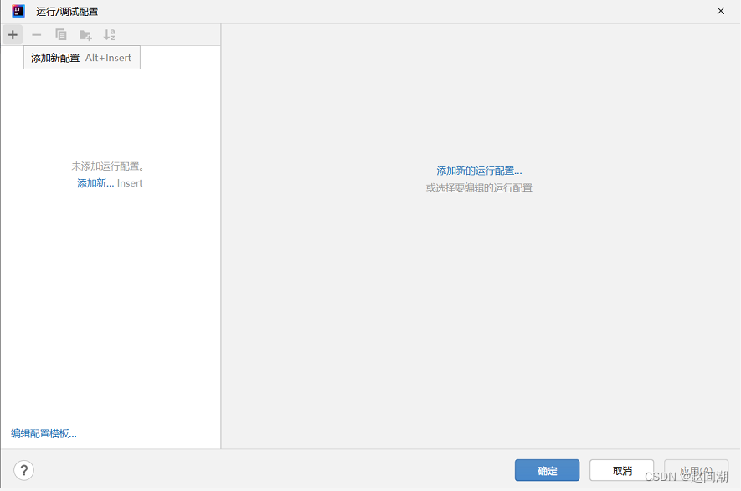741x491 pixels.
Task: Open the 编辑配置模板... link
Action: [44, 433]
